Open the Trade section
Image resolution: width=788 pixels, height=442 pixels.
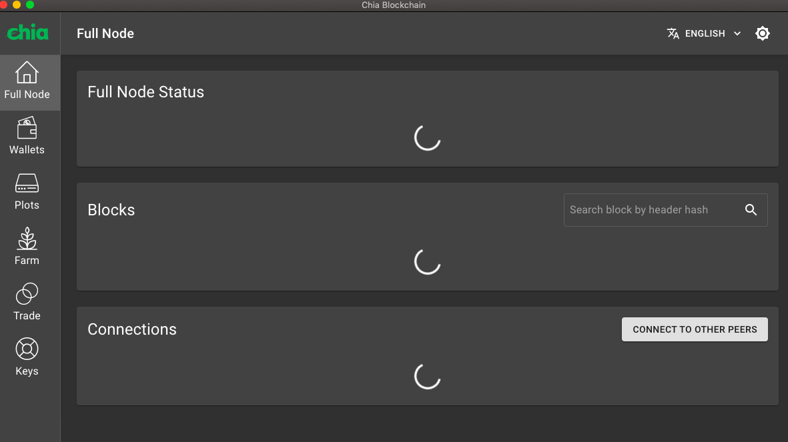point(27,301)
